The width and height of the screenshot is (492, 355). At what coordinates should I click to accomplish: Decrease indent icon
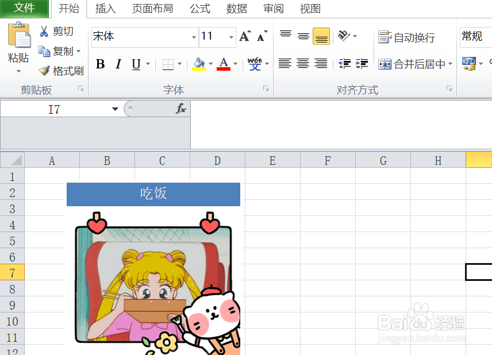click(344, 63)
